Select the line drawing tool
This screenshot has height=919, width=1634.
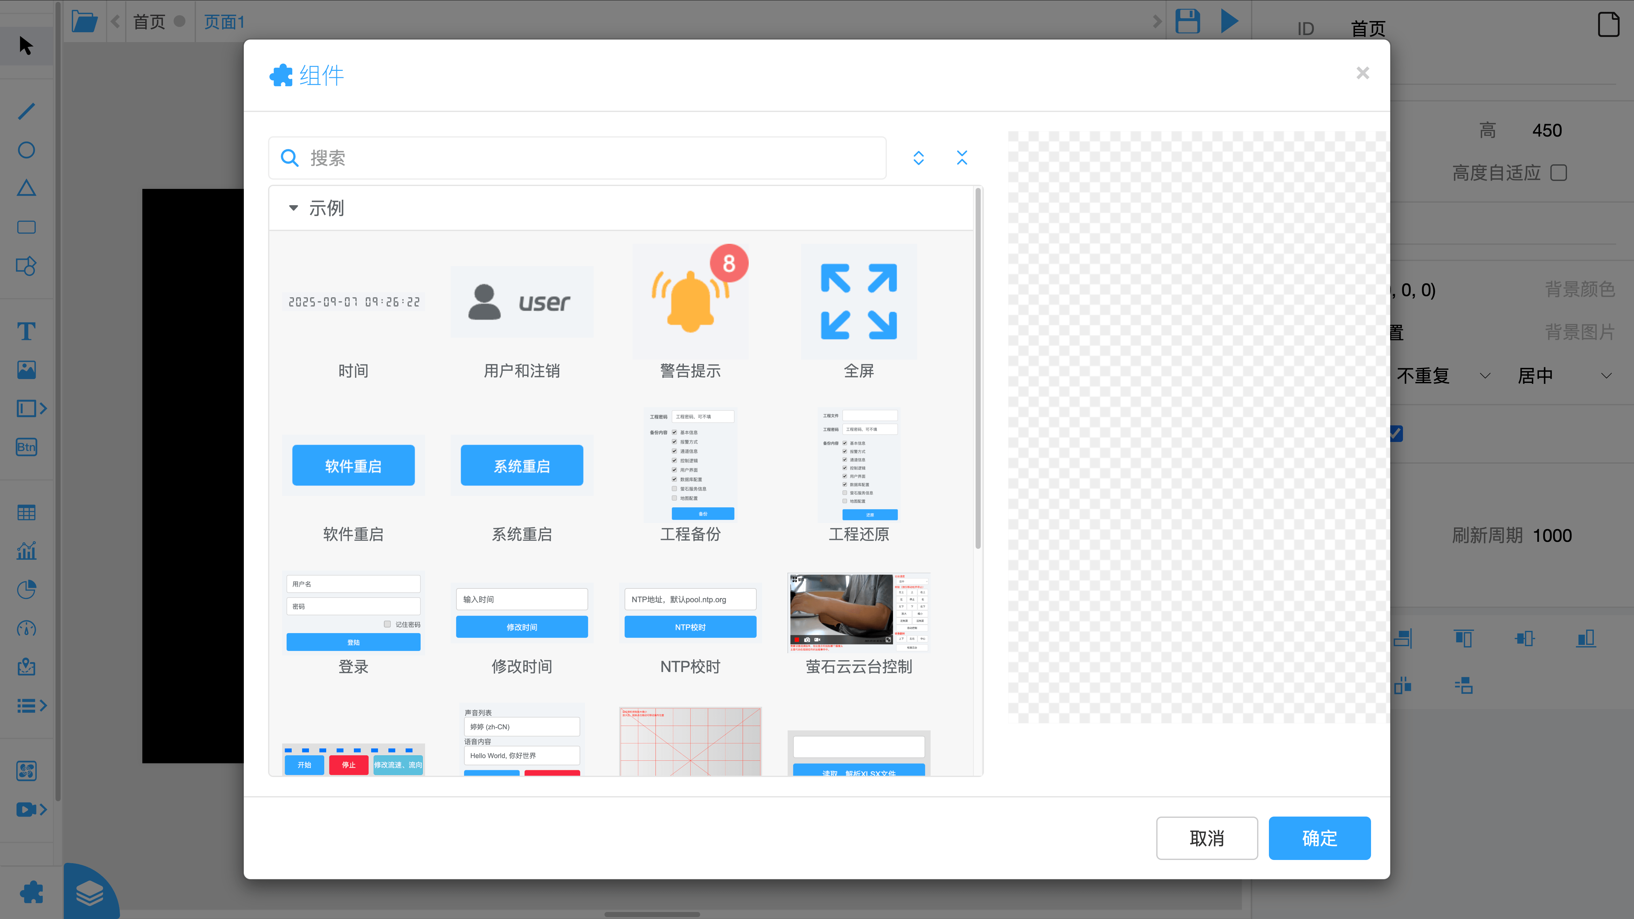click(26, 112)
